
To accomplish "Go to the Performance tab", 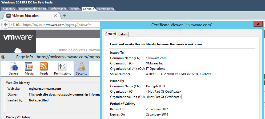I will [x=58, y=9].
